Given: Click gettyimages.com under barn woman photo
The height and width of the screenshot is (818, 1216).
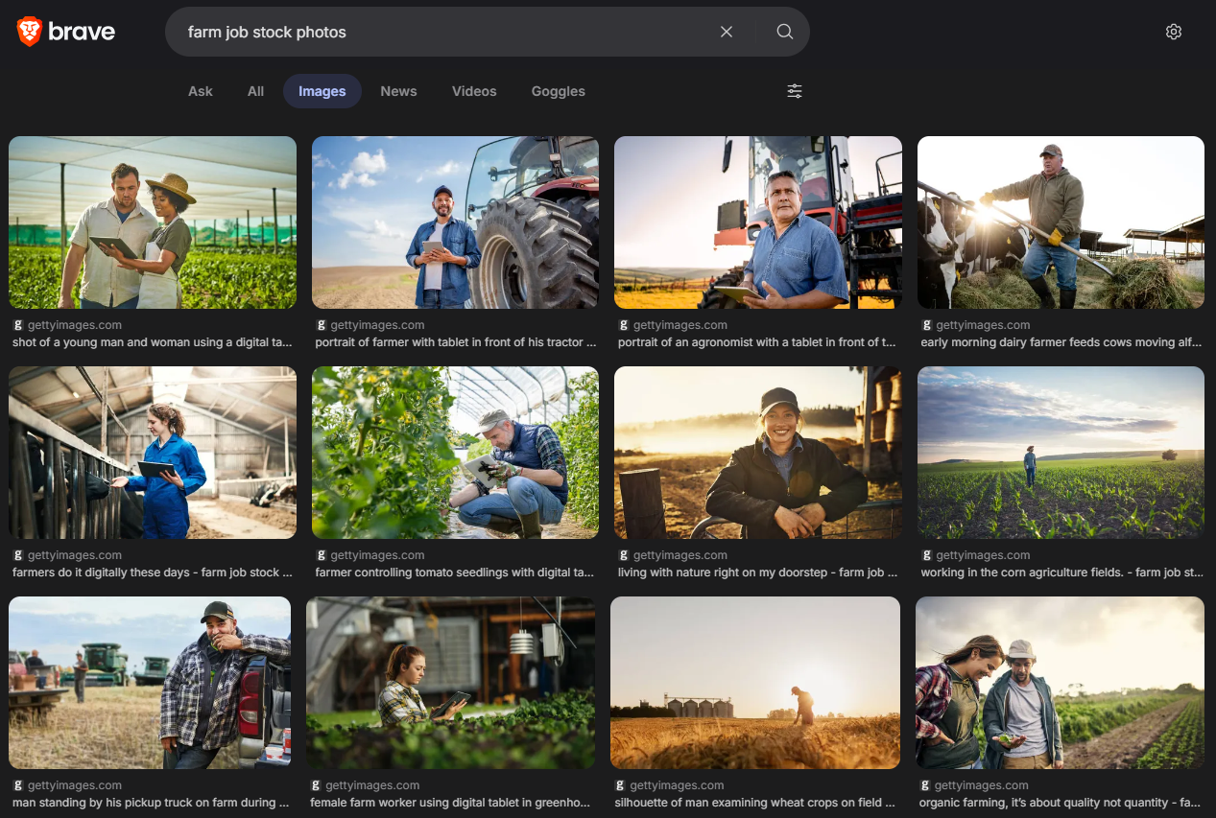Looking at the screenshot, I should pyautogui.click(x=75, y=555).
